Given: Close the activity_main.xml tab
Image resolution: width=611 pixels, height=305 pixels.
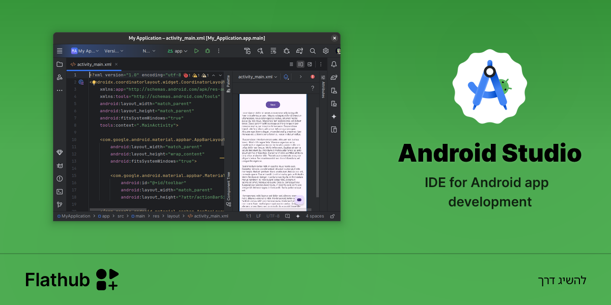Looking at the screenshot, I should [116, 65].
